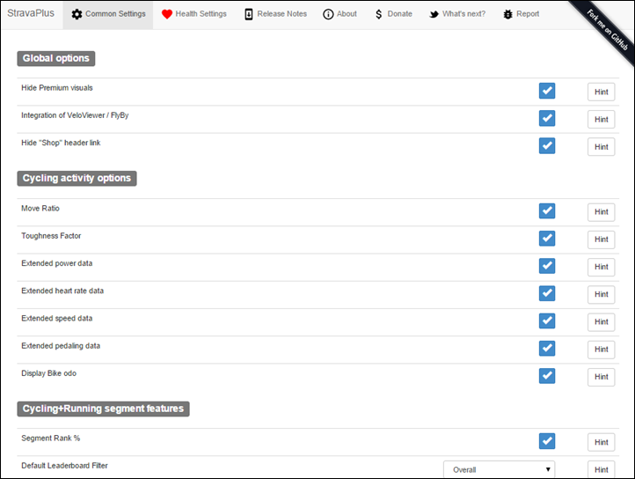Click the Hide Premium visuals label
Viewport: 635px width, 479px height.
(57, 88)
